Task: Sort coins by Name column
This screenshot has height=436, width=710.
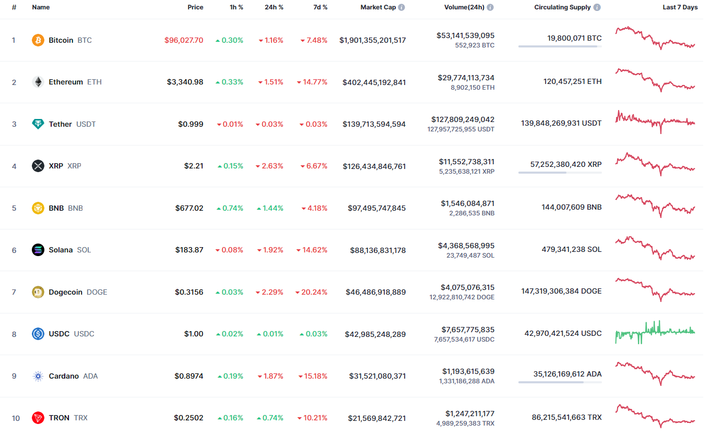Action: click(x=41, y=8)
